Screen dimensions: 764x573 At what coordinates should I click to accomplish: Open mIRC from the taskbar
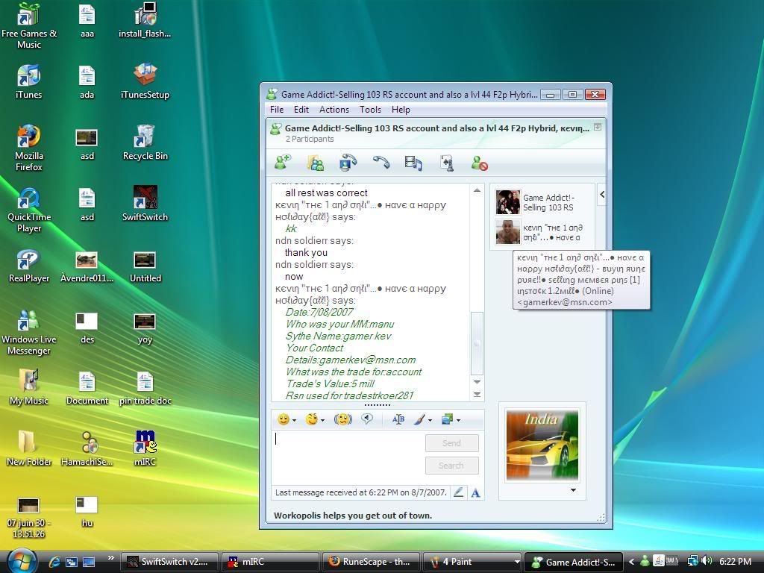click(x=269, y=562)
